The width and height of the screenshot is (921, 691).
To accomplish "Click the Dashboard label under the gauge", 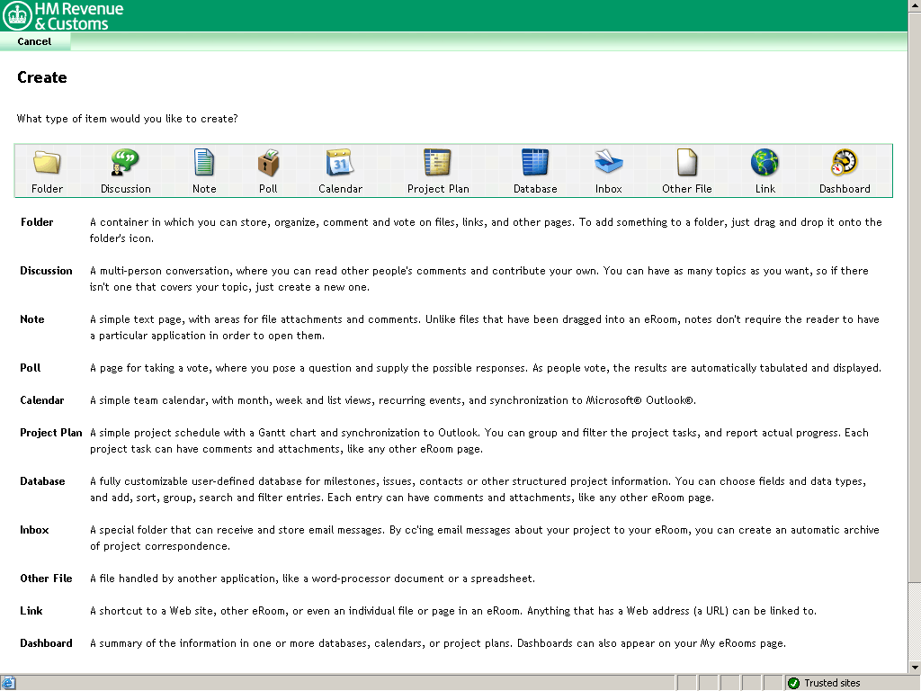I will tap(845, 189).
